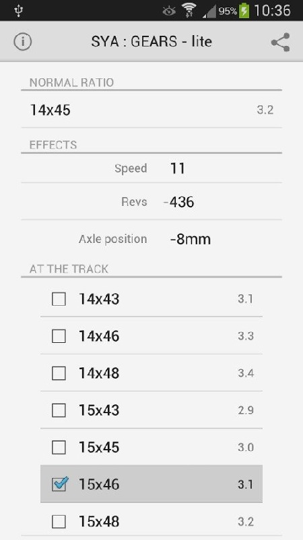Select the 15x45 gear row
The width and height of the screenshot is (303, 540).
pos(151,447)
